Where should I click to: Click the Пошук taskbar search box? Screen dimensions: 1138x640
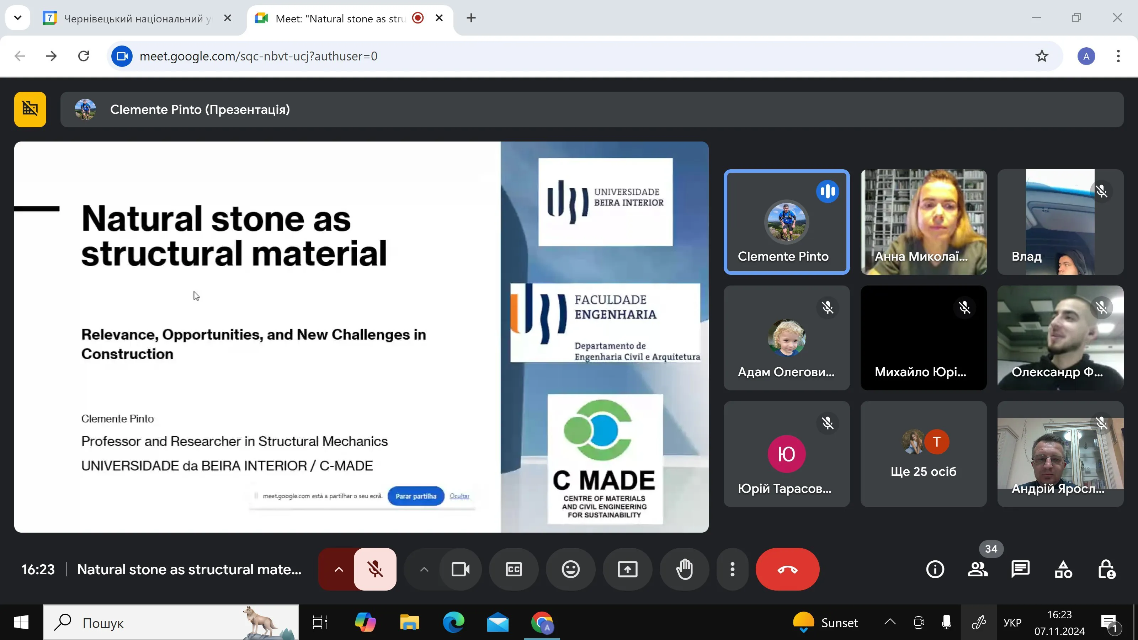[170, 623]
